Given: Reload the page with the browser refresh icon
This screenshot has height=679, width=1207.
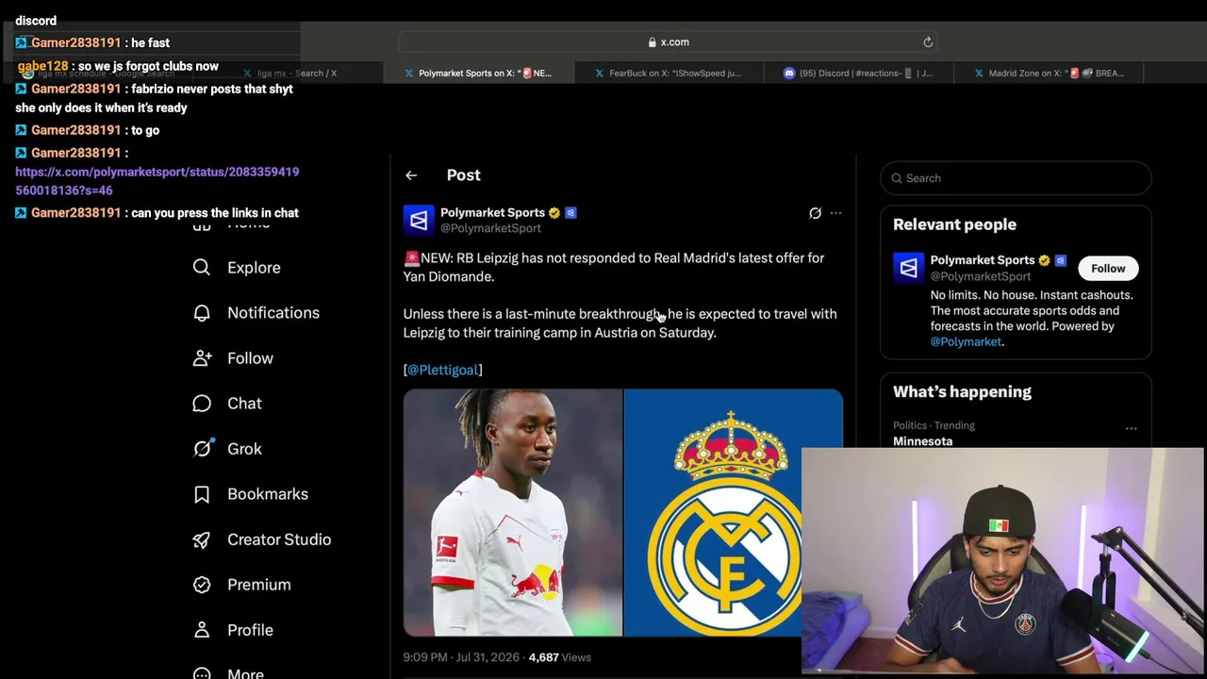Looking at the screenshot, I should pos(928,41).
